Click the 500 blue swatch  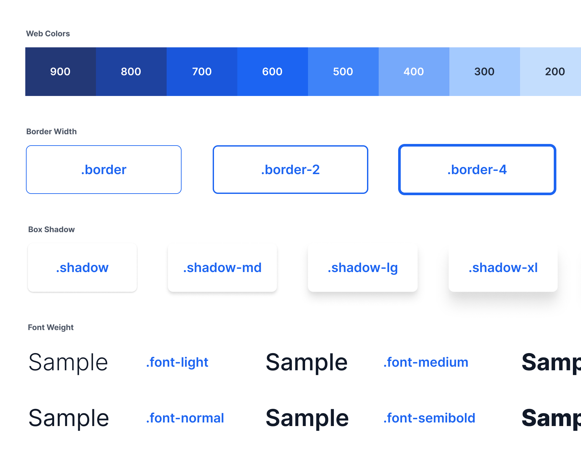click(x=343, y=72)
